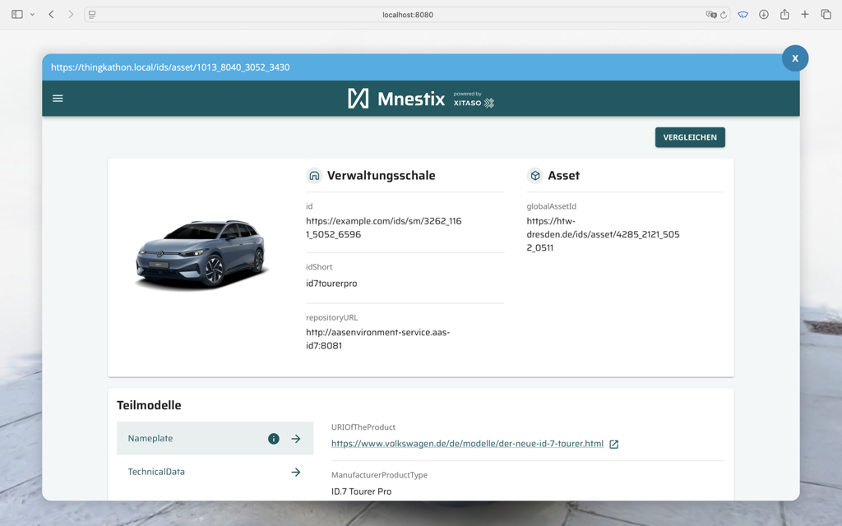Screen dimensions: 842x526
Task: Click the translate icon in address bar
Action: tap(711, 15)
